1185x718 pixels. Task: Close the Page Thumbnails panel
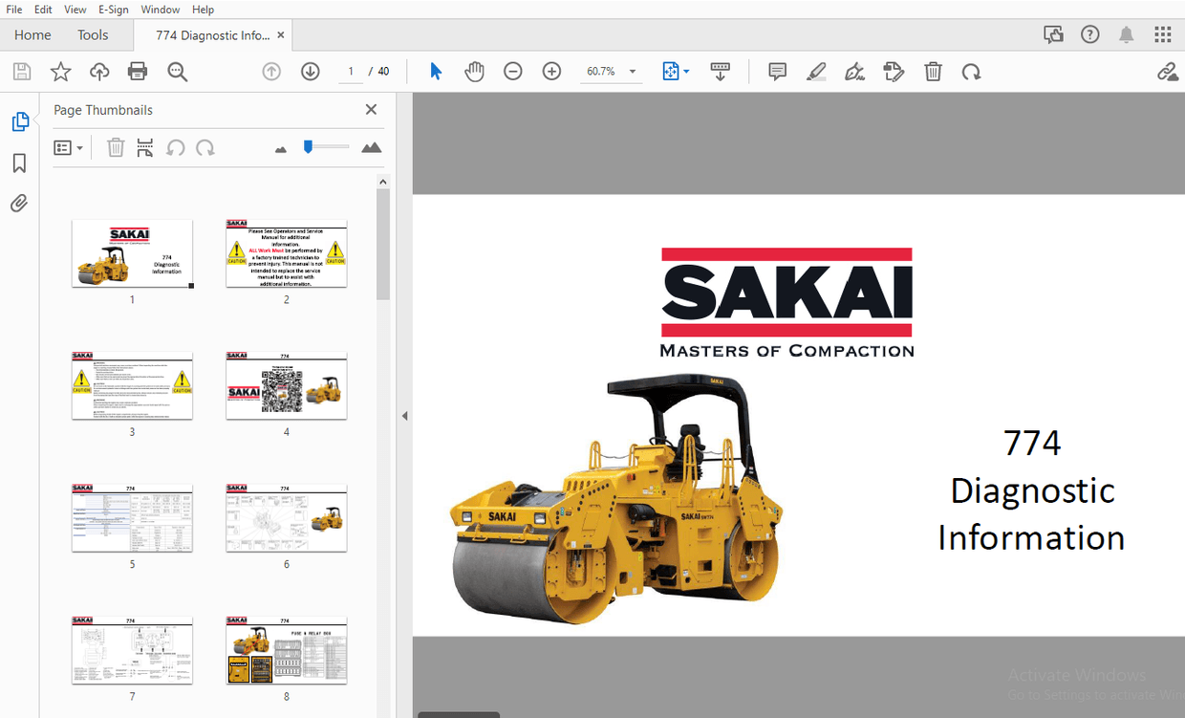coord(371,110)
